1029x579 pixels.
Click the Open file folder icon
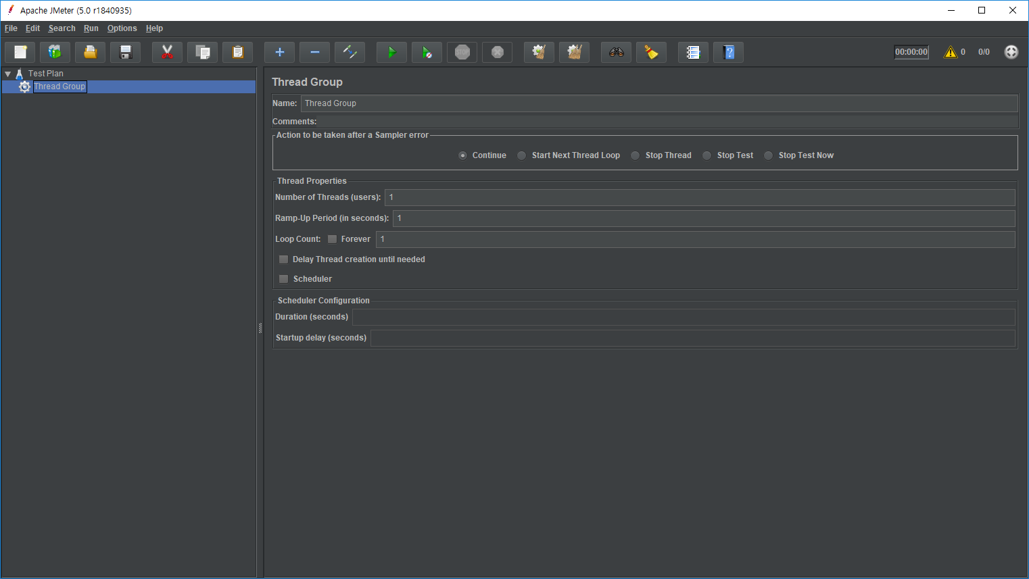91,52
